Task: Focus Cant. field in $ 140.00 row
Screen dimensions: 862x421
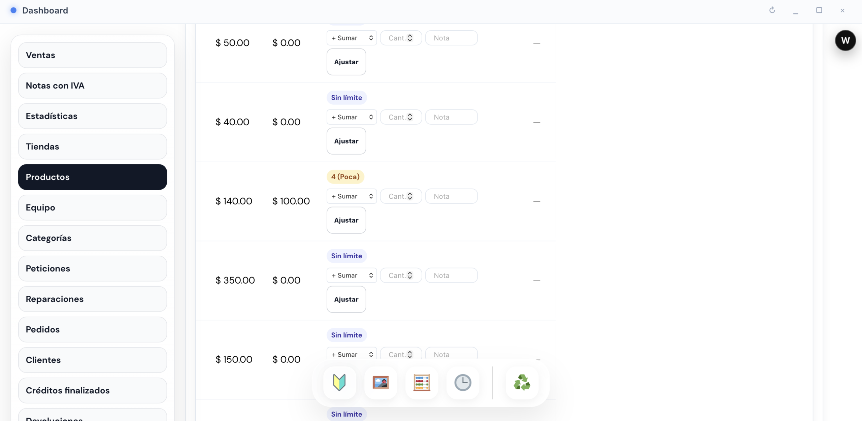Action: click(401, 196)
